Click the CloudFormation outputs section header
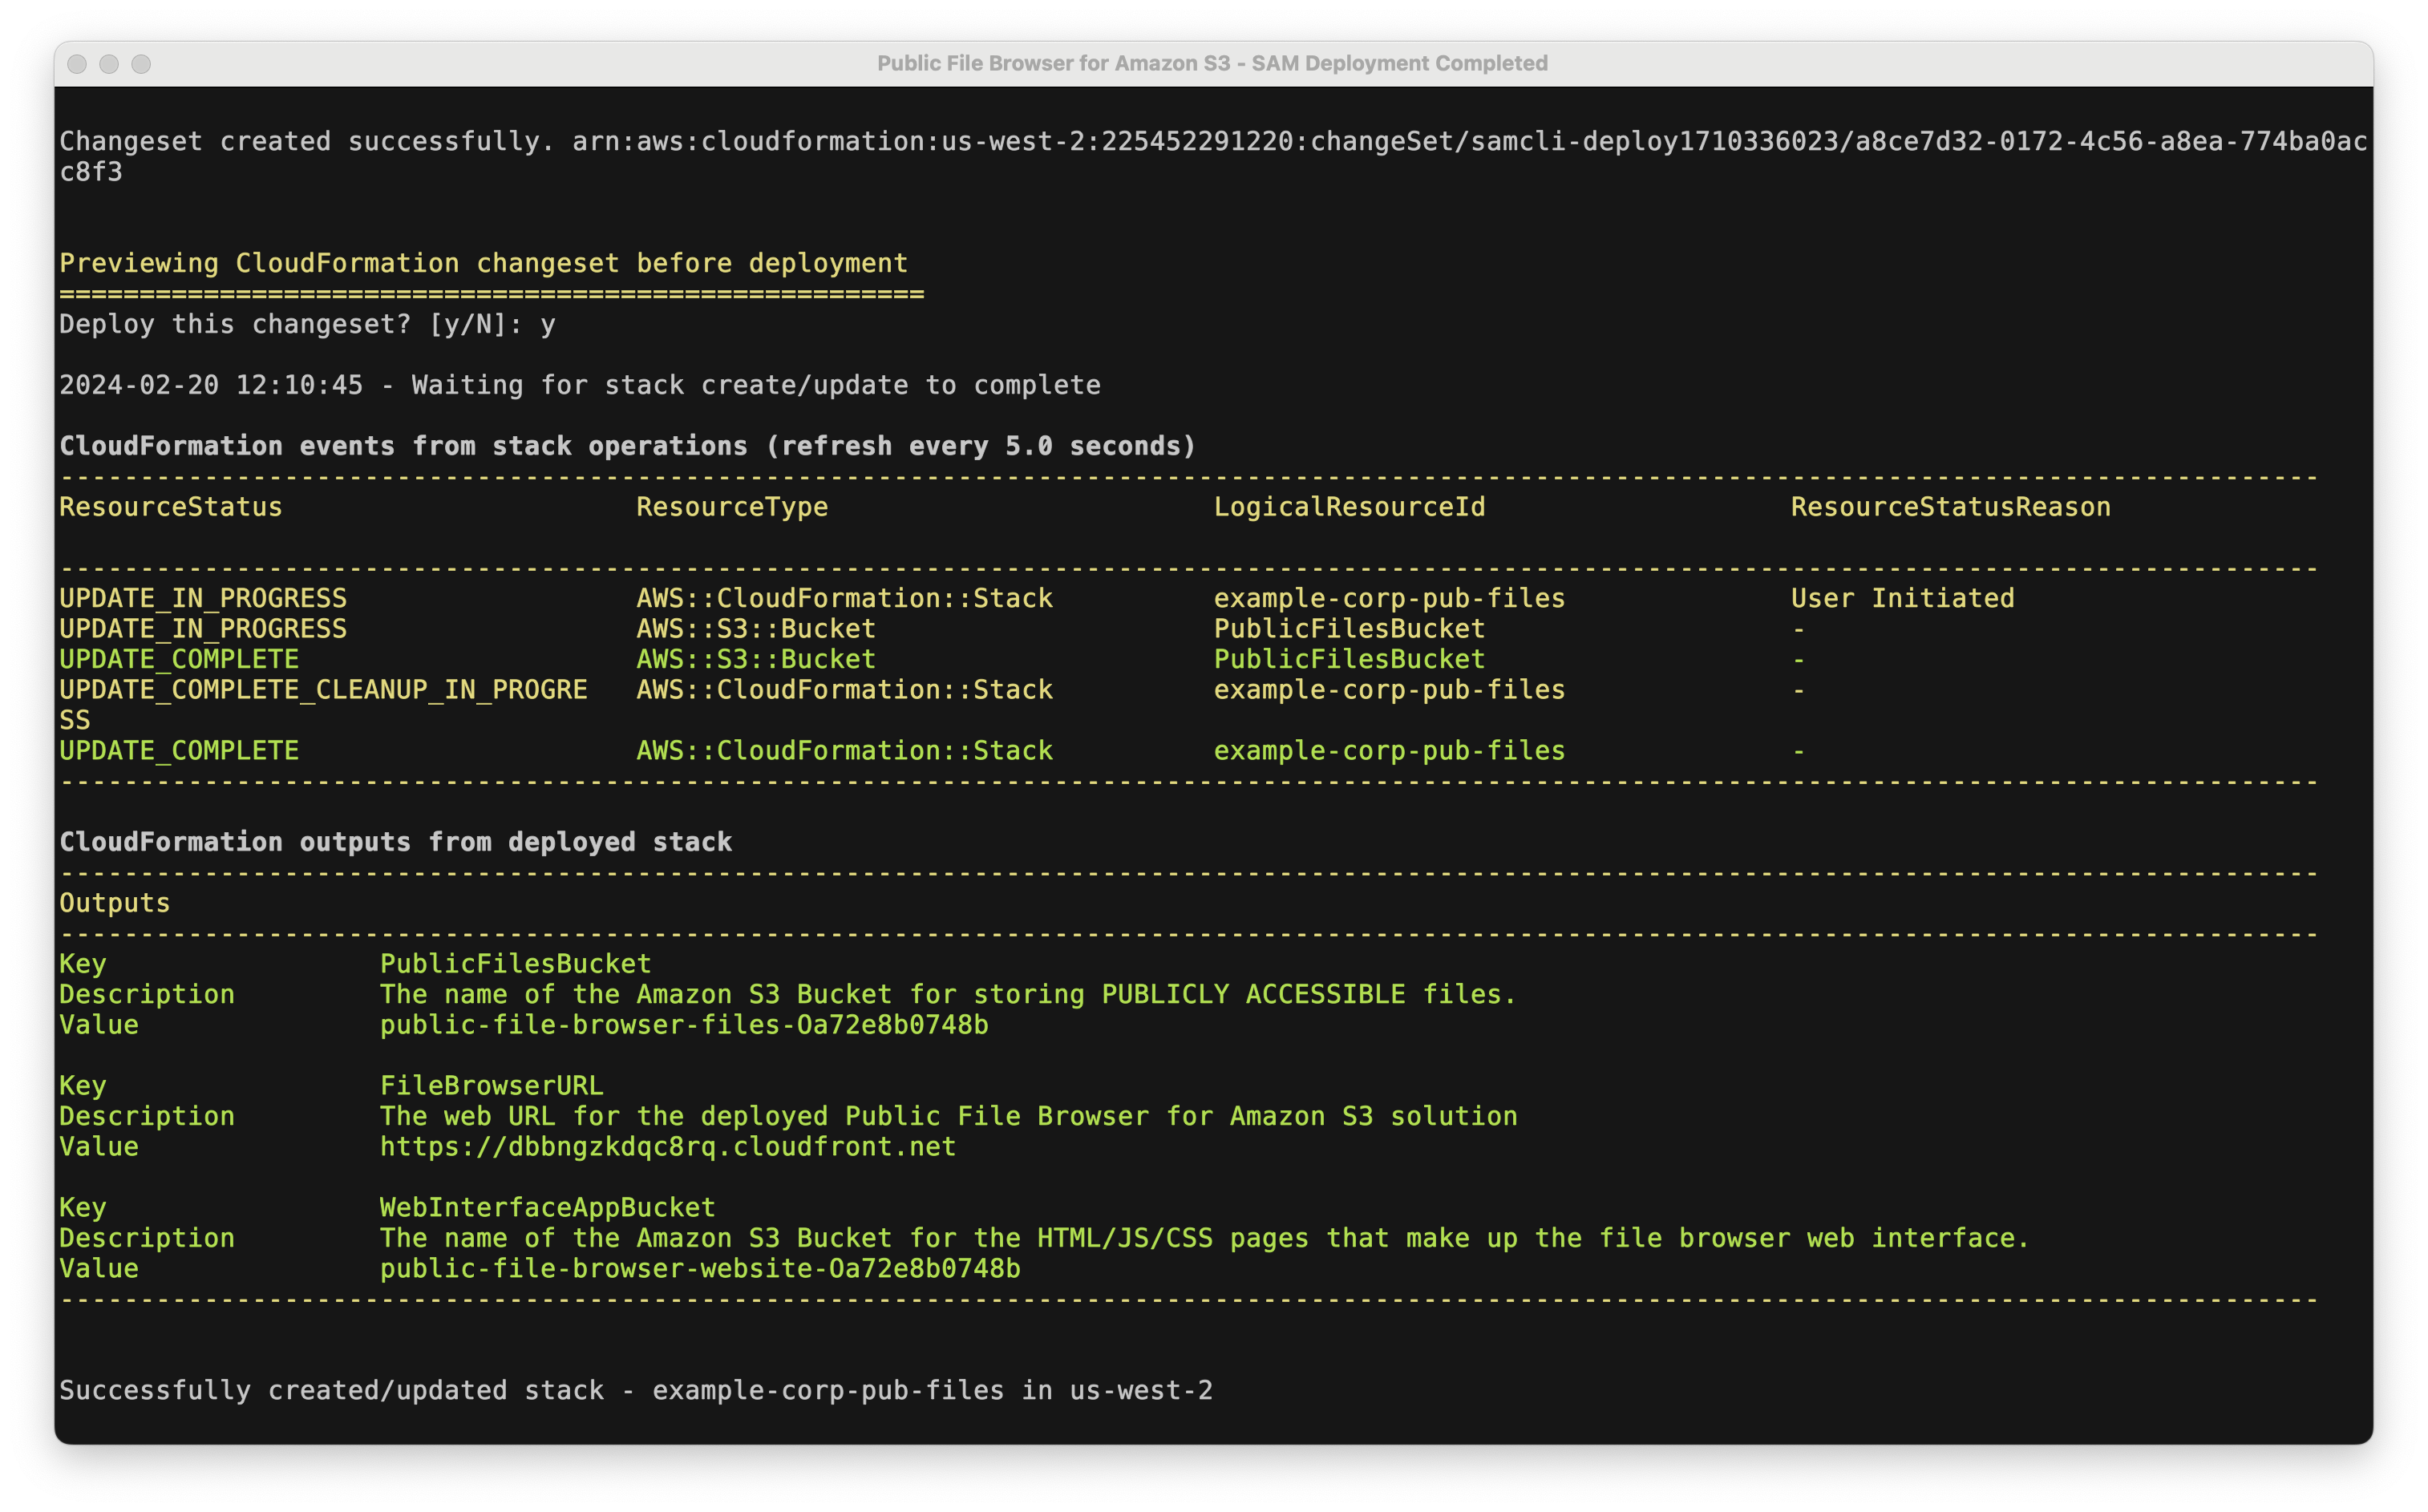 pyautogui.click(x=395, y=841)
